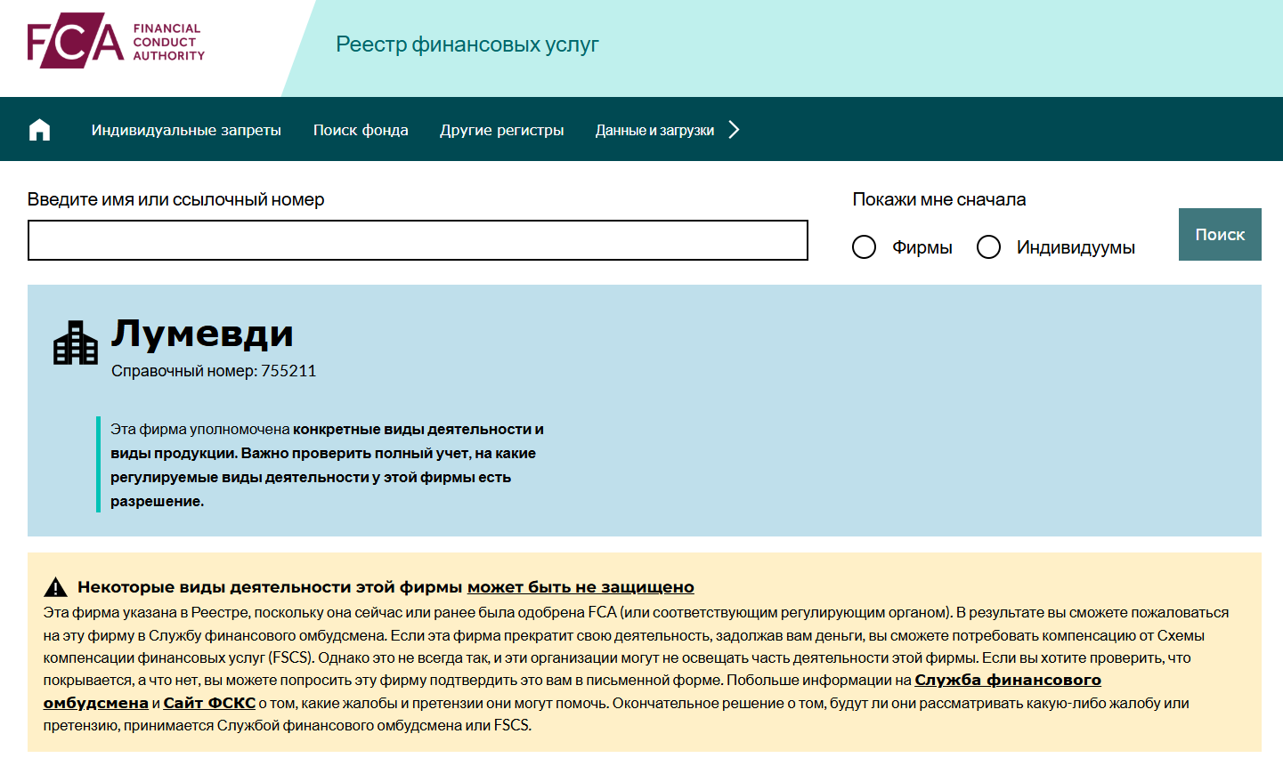This screenshot has width=1283, height=758.
Task: Open Индивидуальные запреты menu item
Action: [186, 130]
